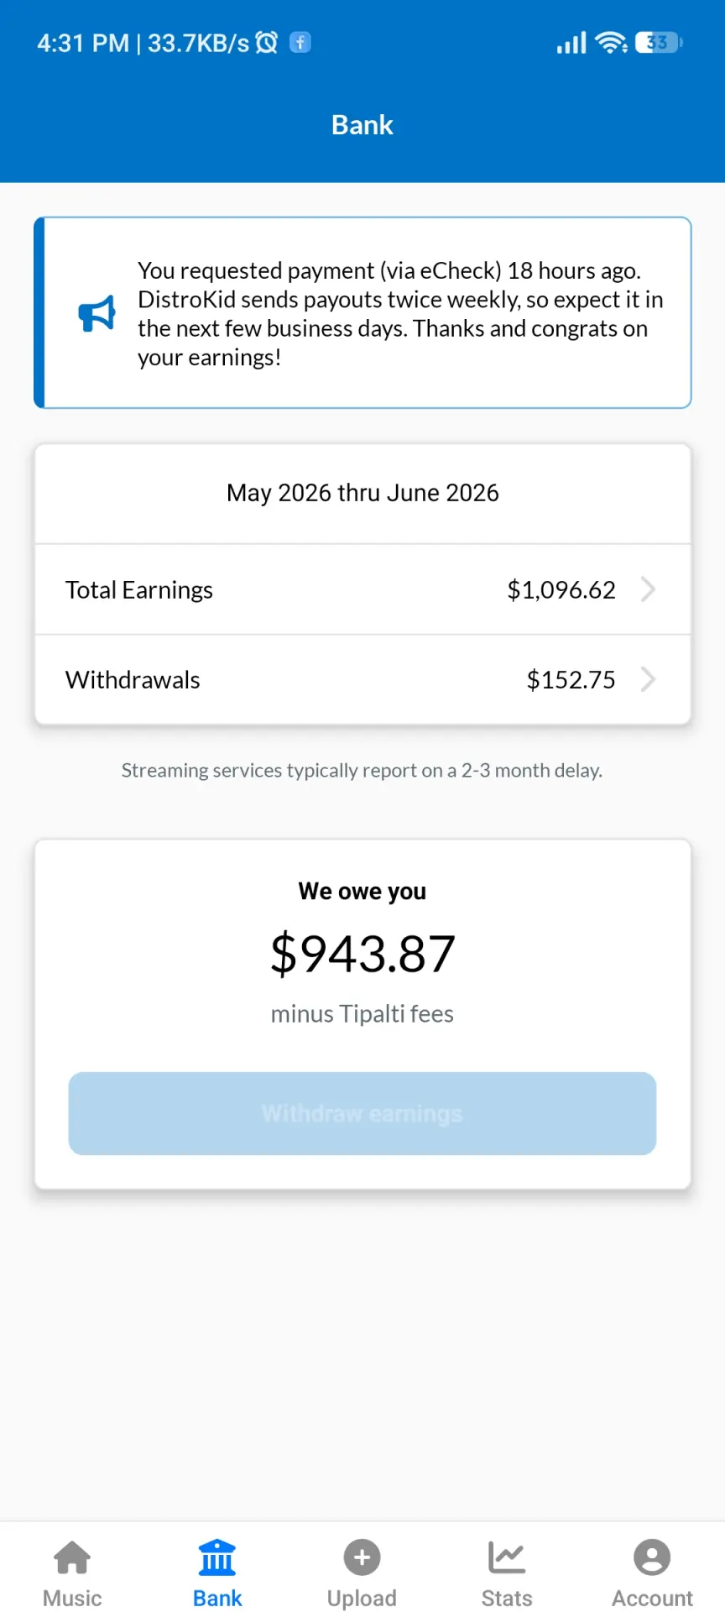The width and height of the screenshot is (725, 1612).
Task: Open the Music home icon
Action: [x=72, y=1557]
